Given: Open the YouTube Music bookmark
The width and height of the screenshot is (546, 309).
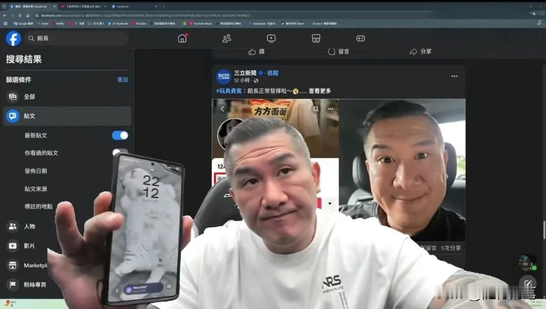Looking at the screenshot, I should coord(201,23).
